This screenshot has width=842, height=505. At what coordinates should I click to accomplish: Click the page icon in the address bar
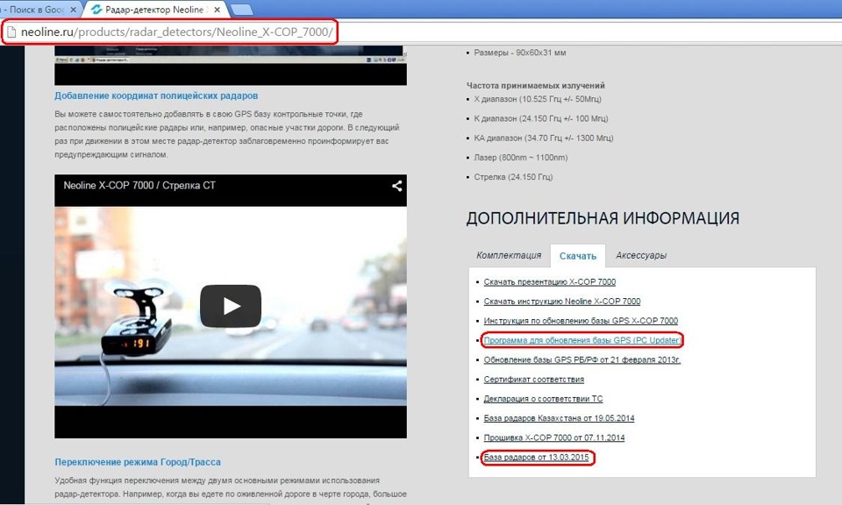[11, 32]
